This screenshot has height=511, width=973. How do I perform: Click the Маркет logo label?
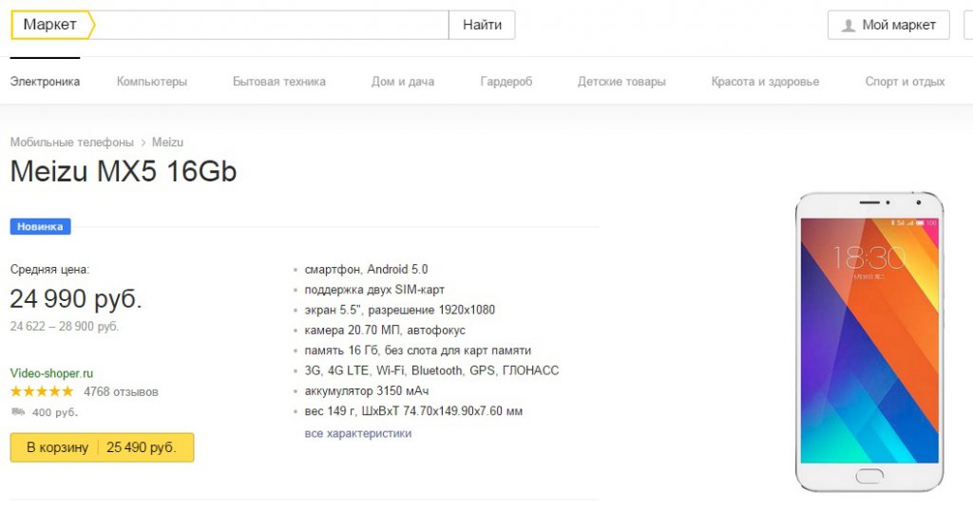[x=51, y=25]
